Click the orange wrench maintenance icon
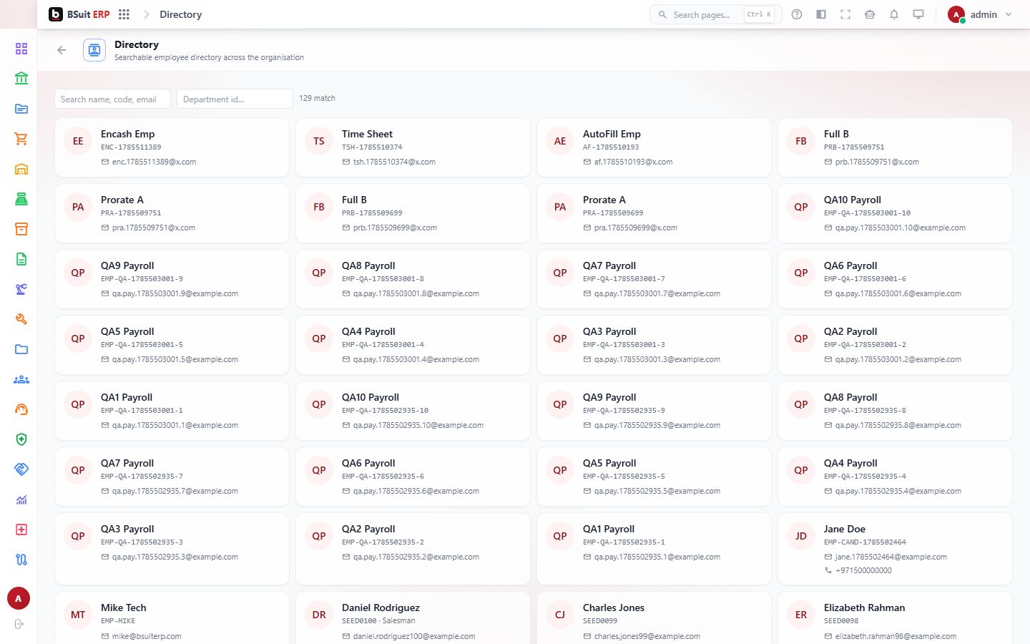Image resolution: width=1030 pixels, height=644 pixels. tap(21, 319)
